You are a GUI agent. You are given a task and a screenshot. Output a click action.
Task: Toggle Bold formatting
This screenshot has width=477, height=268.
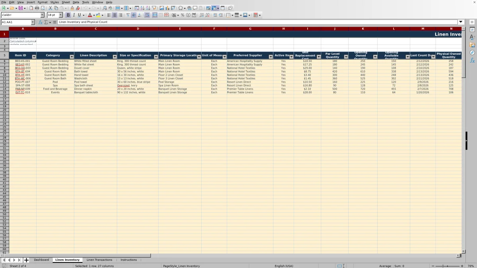[x=68, y=15]
